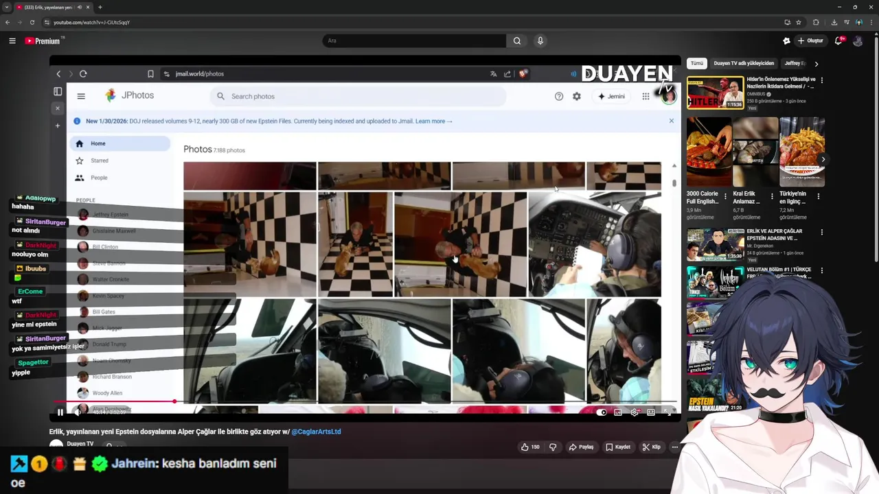Select Home in JPhotos sidebar in video
Screen dimensions: 879x494
[x=119, y=143]
